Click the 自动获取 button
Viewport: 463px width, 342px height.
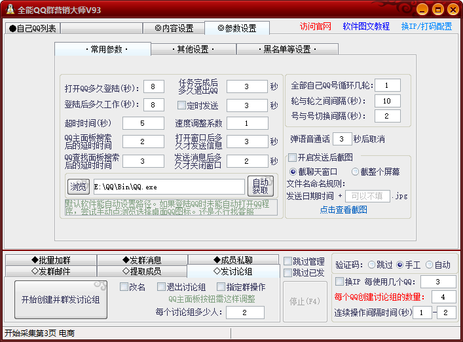pyautogui.click(x=261, y=186)
